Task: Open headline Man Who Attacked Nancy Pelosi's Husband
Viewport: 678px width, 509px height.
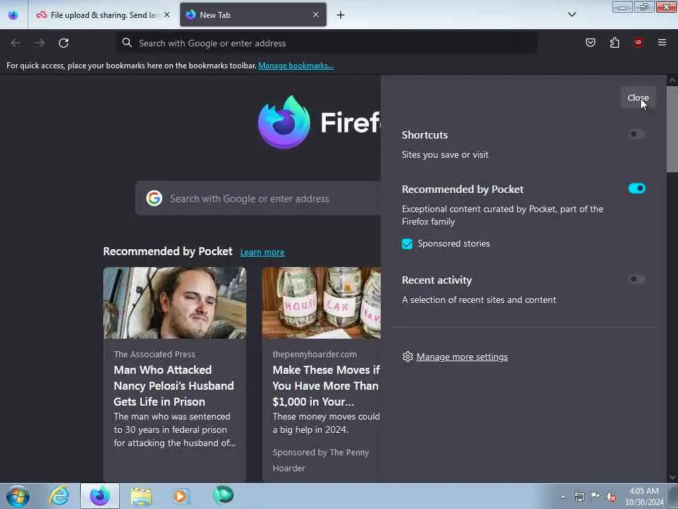Action: (174, 386)
